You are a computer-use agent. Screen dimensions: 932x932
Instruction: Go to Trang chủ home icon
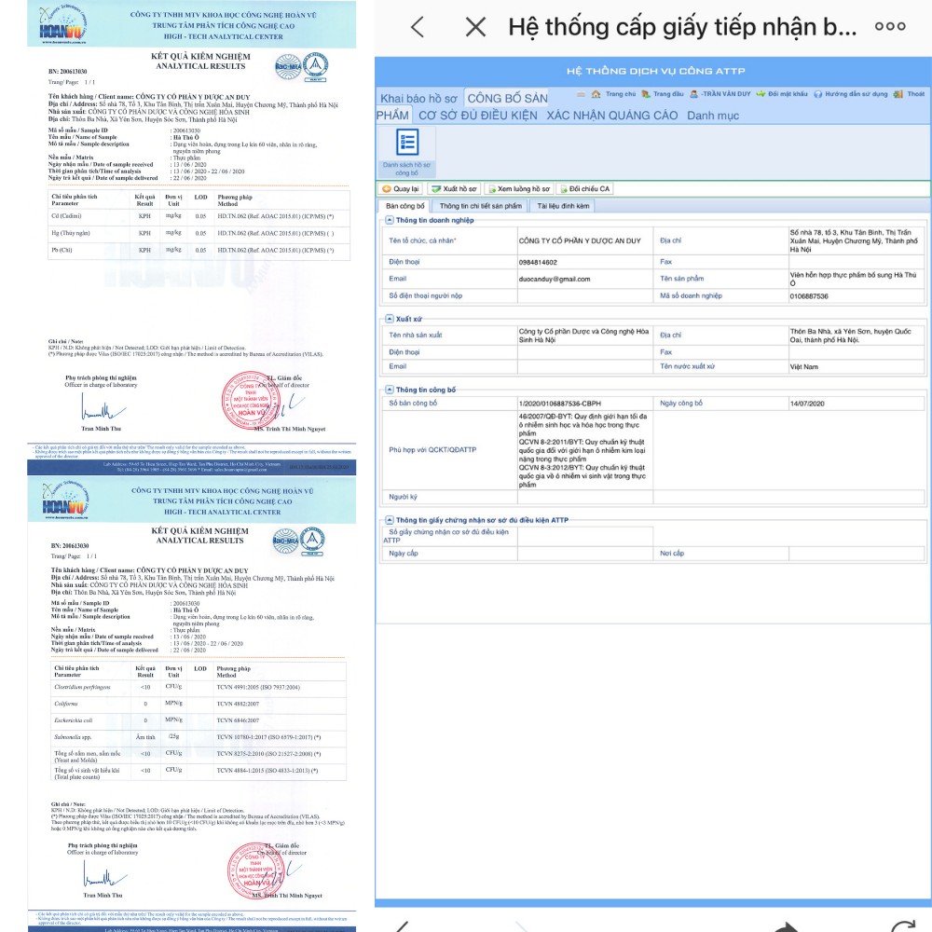click(x=613, y=94)
